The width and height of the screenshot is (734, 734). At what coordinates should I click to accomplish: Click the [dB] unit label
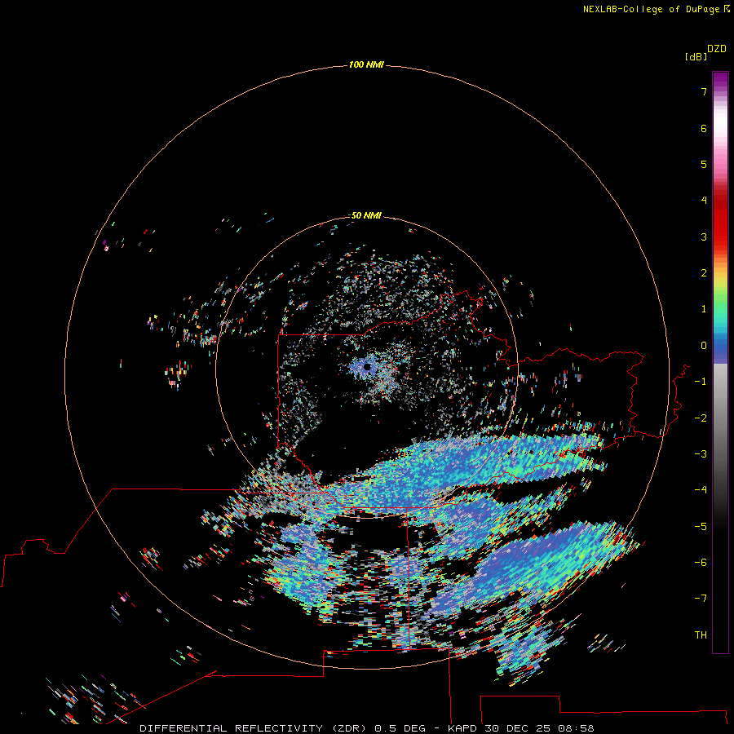696,57
